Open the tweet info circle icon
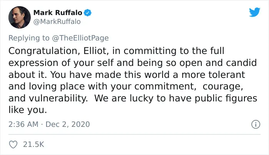The width and height of the screenshot is (269, 155). click(x=256, y=124)
